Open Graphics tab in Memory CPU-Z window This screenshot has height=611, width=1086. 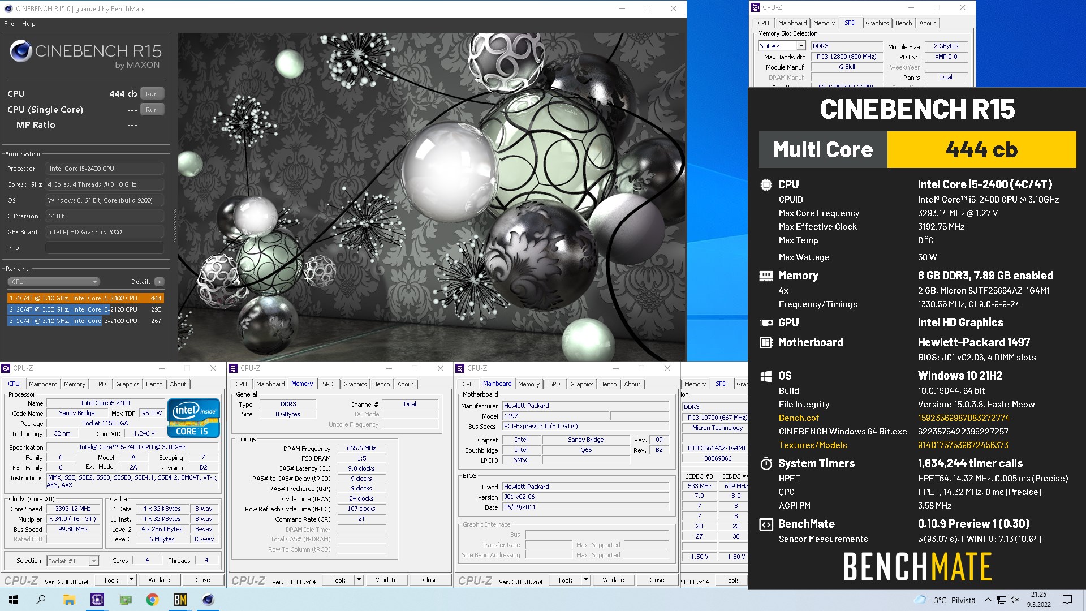coord(355,384)
